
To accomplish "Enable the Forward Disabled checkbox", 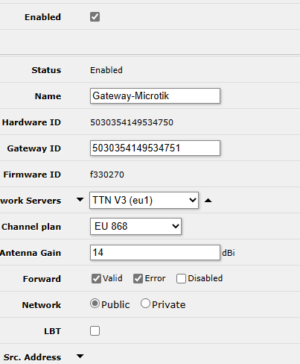I will tap(181, 278).
